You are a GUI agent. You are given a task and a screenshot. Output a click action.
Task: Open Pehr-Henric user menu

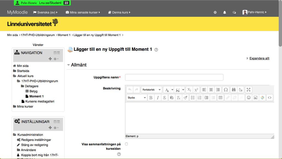(254, 12)
